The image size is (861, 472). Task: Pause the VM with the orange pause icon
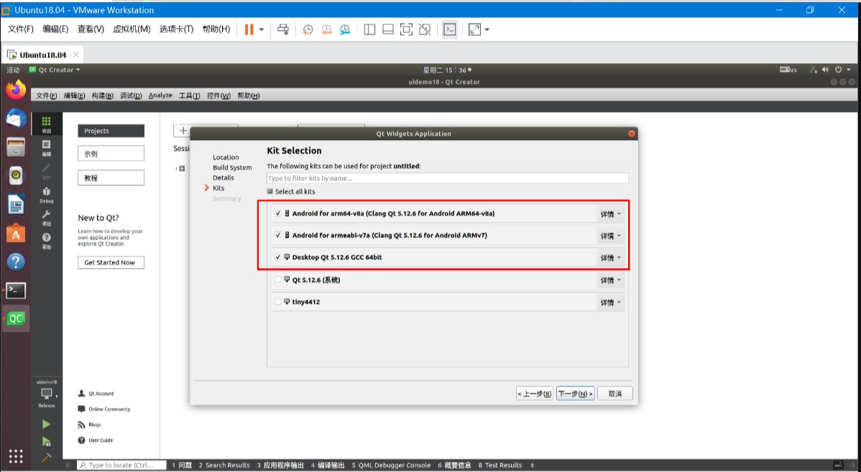pyautogui.click(x=249, y=29)
